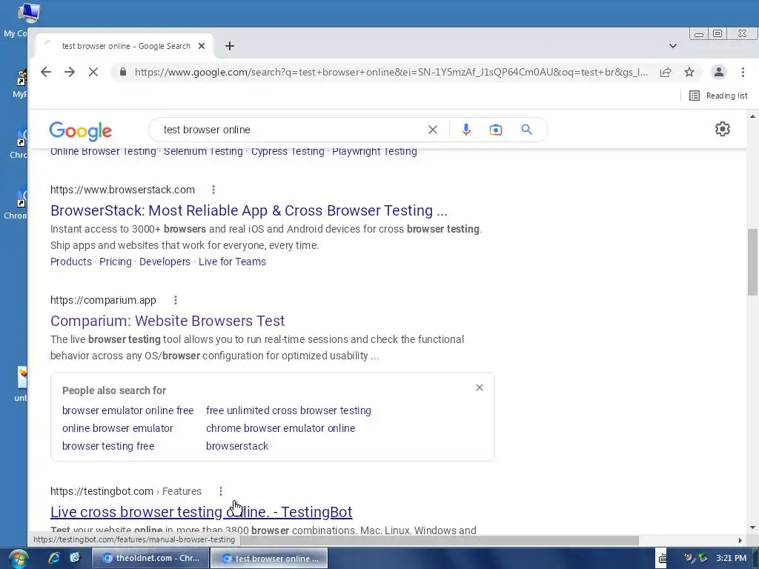
Task: Click the vertical page scrollbar thumb
Action: coord(752,262)
